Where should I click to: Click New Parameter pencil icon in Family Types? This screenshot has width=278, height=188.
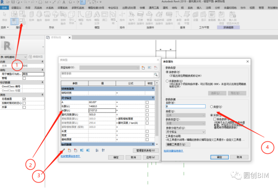click(x=63, y=150)
